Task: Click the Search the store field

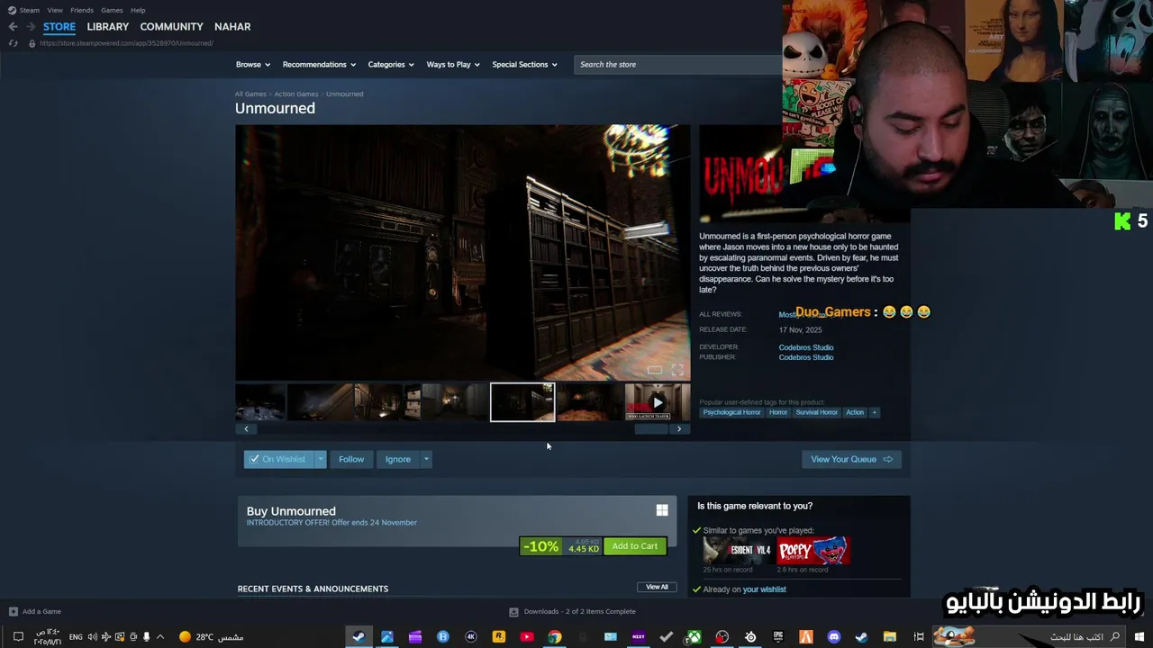Action: 677,65
